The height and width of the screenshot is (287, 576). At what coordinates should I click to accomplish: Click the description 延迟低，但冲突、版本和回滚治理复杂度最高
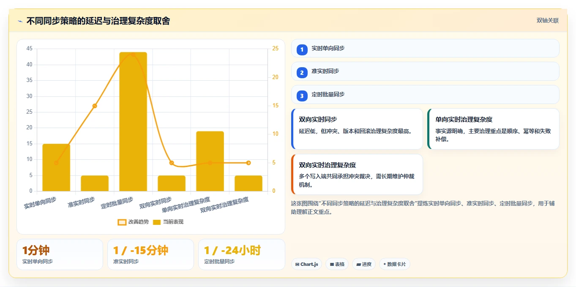[355, 131]
